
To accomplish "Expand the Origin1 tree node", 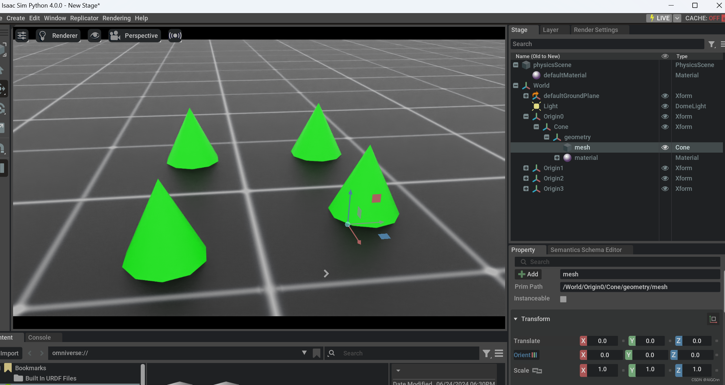I will tap(526, 168).
